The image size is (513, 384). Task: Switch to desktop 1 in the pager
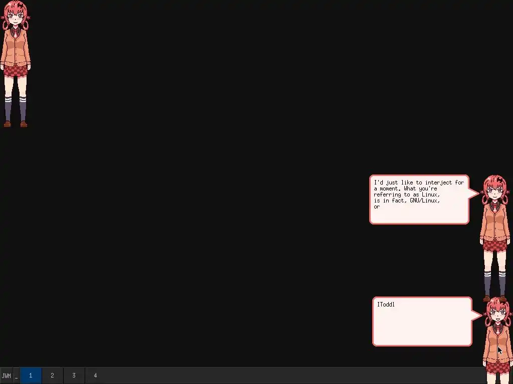pyautogui.click(x=31, y=375)
